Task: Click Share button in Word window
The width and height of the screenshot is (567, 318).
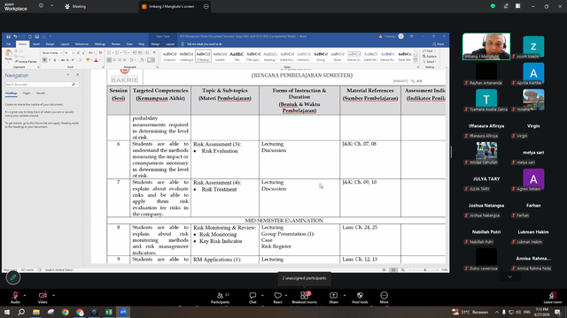Action: tap(439, 44)
